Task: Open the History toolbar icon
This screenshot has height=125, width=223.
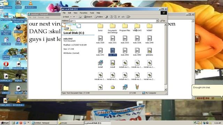Action: (x=106, y=17)
